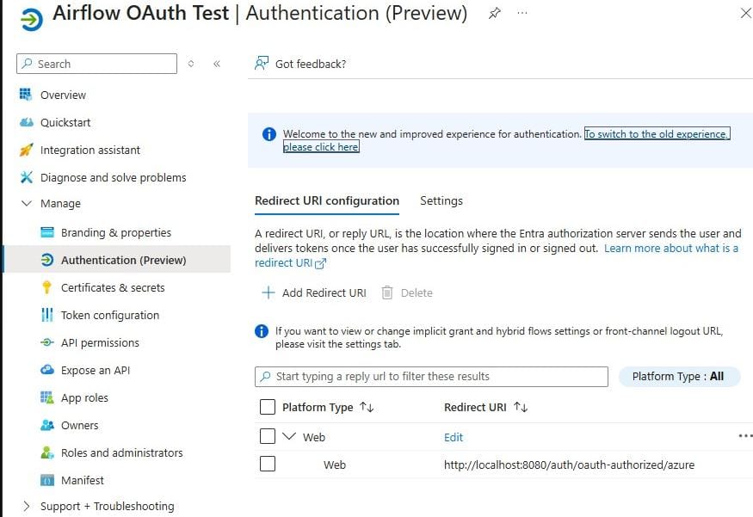This screenshot has width=753, height=517.
Task: Switch to the Settings tab
Action: (x=441, y=200)
